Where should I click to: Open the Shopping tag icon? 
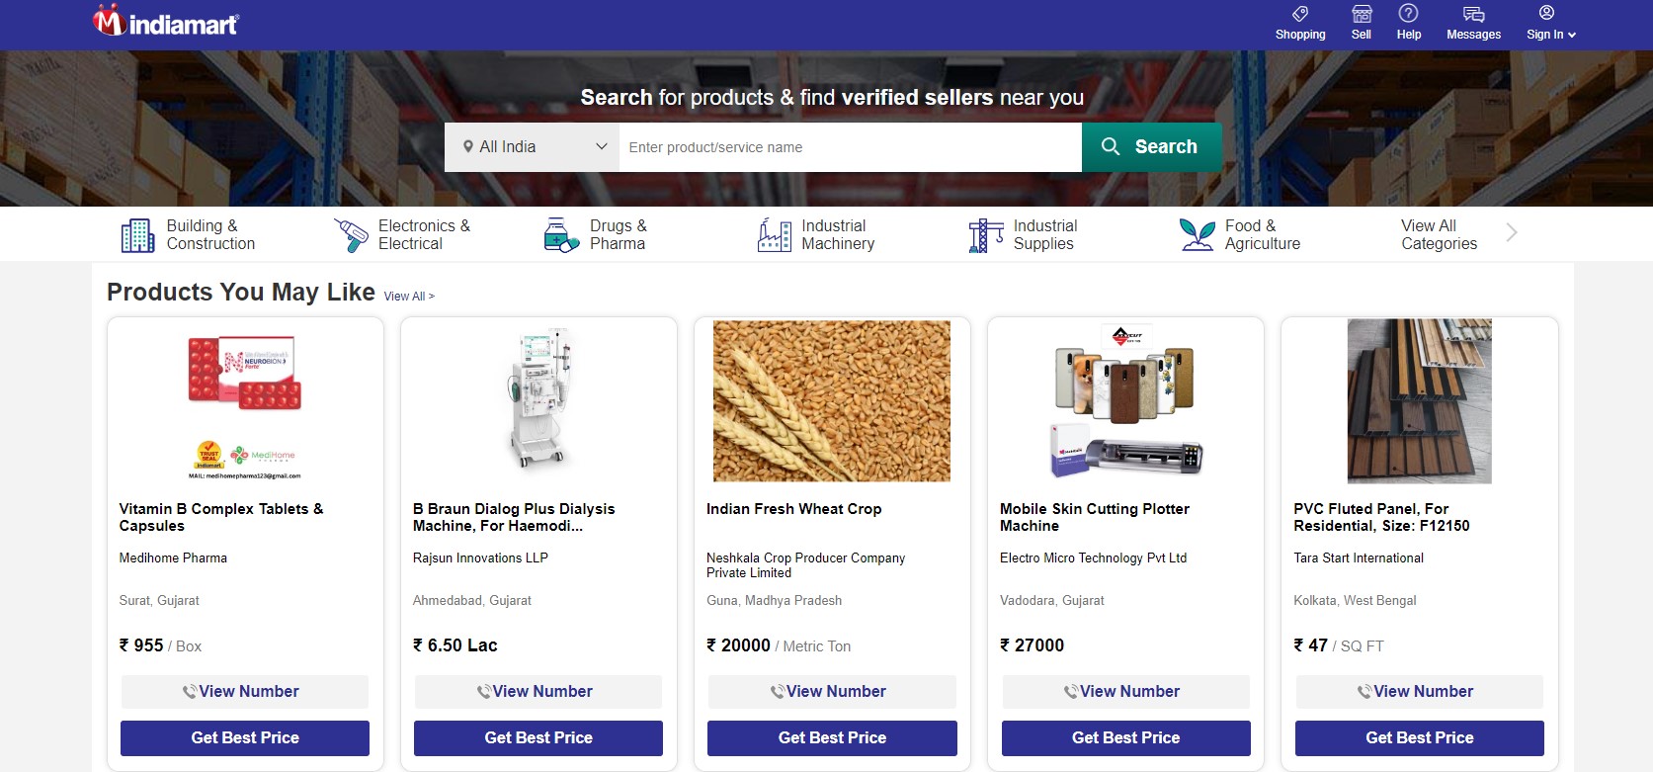coord(1300,14)
